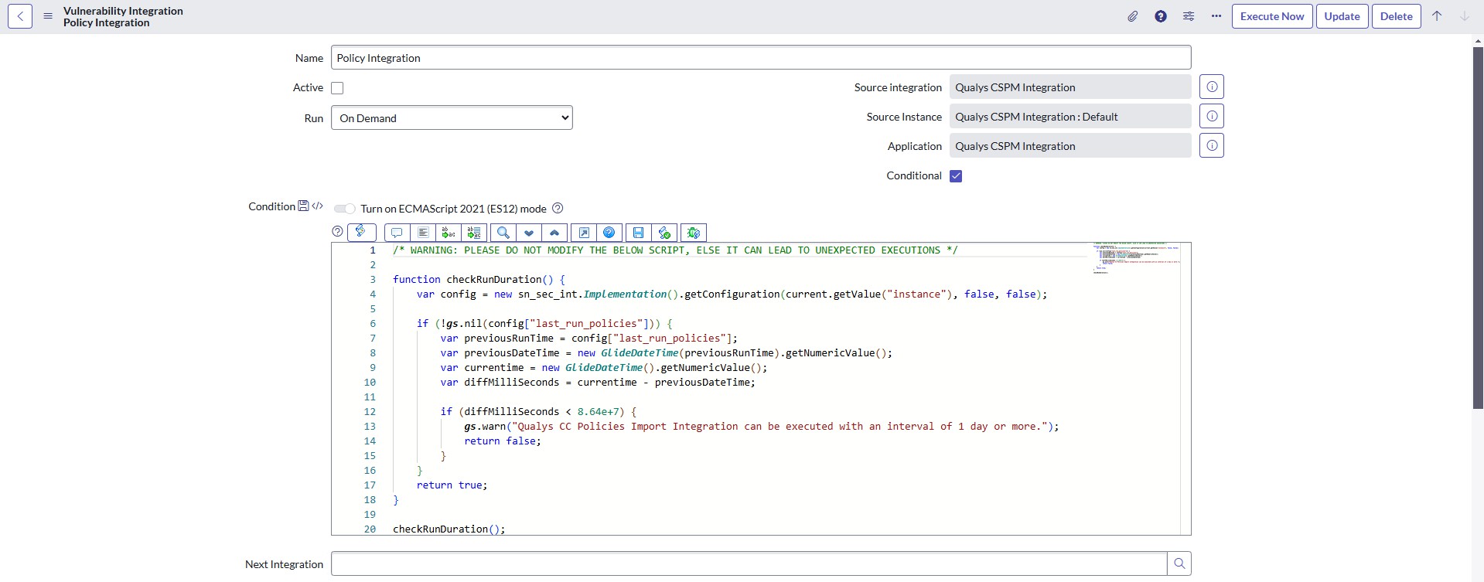This screenshot has width=1484, height=582.
Task: Open the script debugger bug icon
Action: click(694, 233)
